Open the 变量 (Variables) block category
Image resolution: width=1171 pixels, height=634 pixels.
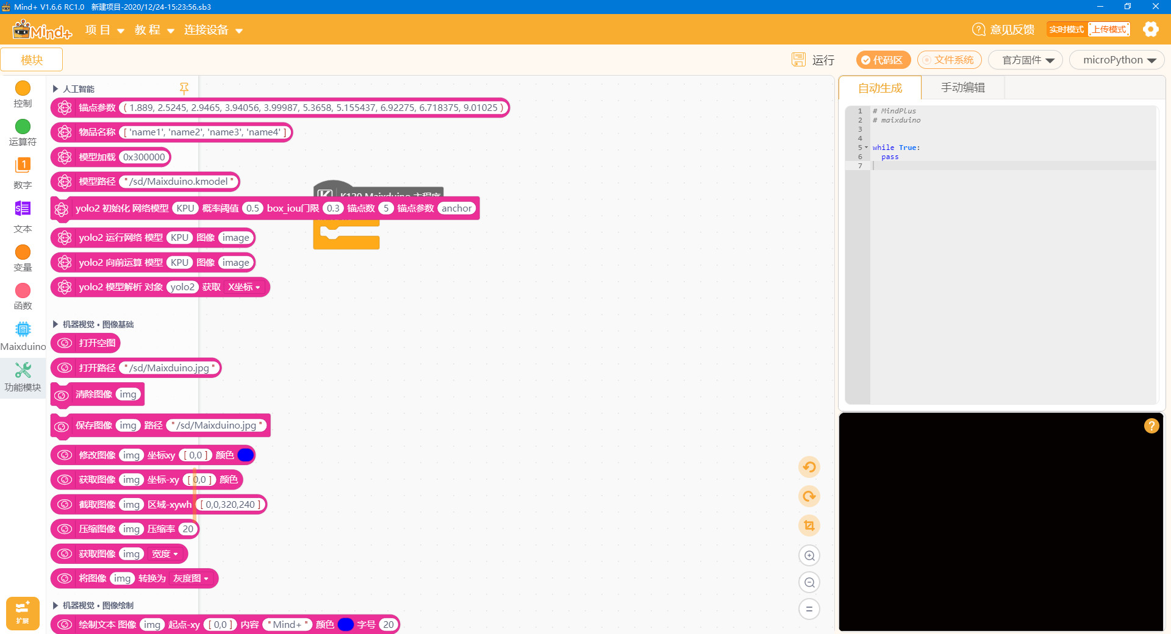(23, 258)
